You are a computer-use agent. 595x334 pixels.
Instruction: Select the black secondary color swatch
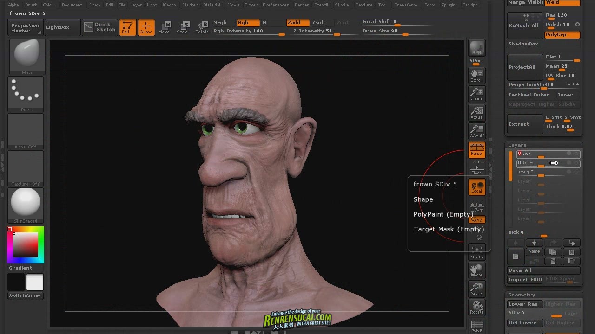pyautogui.click(x=16, y=282)
